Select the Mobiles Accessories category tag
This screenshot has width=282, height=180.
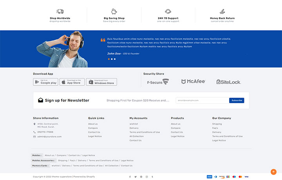(x=43, y=160)
